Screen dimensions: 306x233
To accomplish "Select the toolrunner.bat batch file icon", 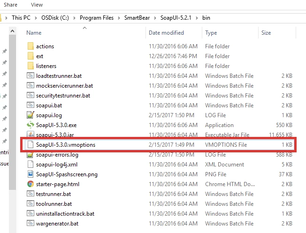I will tap(31, 203).
